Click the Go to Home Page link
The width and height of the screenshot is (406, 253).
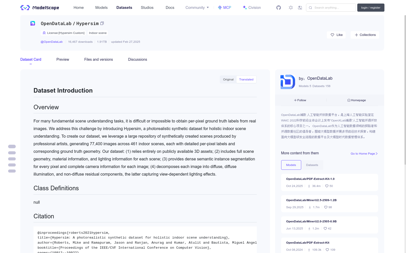[x=364, y=154]
